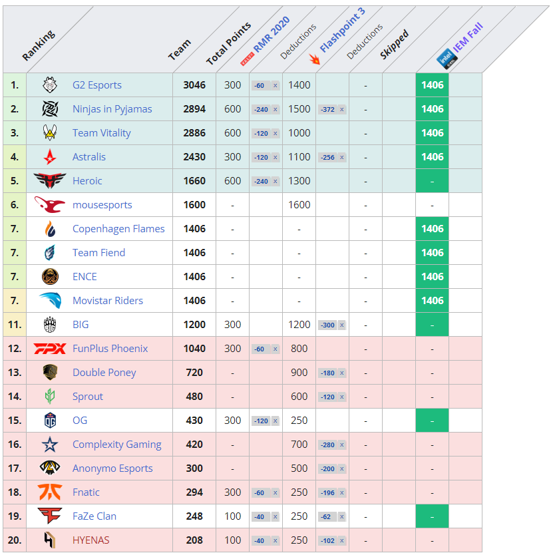Image resolution: width=555 pixels, height=557 pixels.
Task: Open the G2 Esports team page
Action: click(97, 85)
